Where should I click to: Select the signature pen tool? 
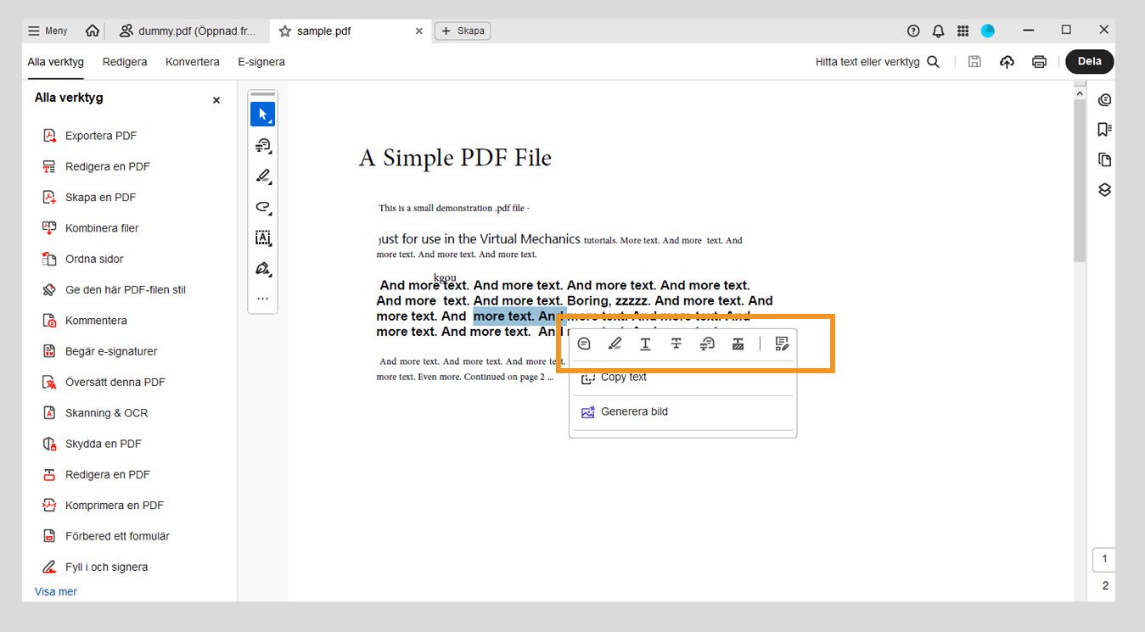[262, 268]
